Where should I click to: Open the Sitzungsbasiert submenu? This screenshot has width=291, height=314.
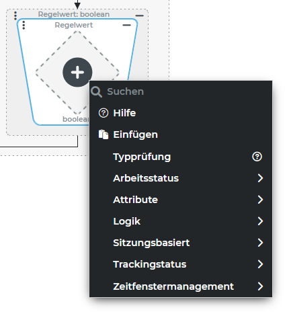(181, 243)
